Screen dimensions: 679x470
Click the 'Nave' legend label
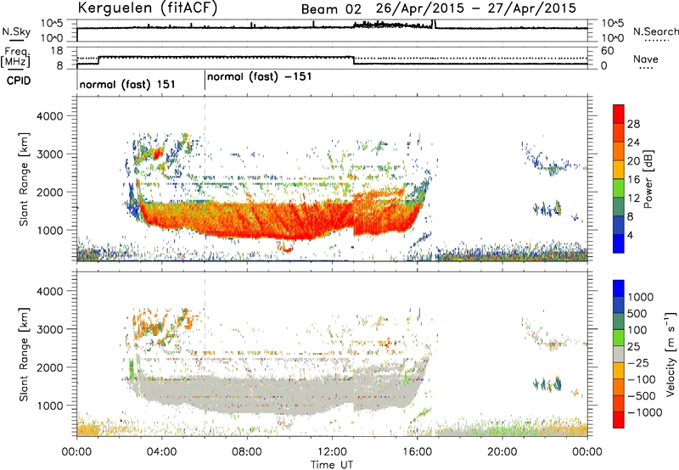(645, 59)
